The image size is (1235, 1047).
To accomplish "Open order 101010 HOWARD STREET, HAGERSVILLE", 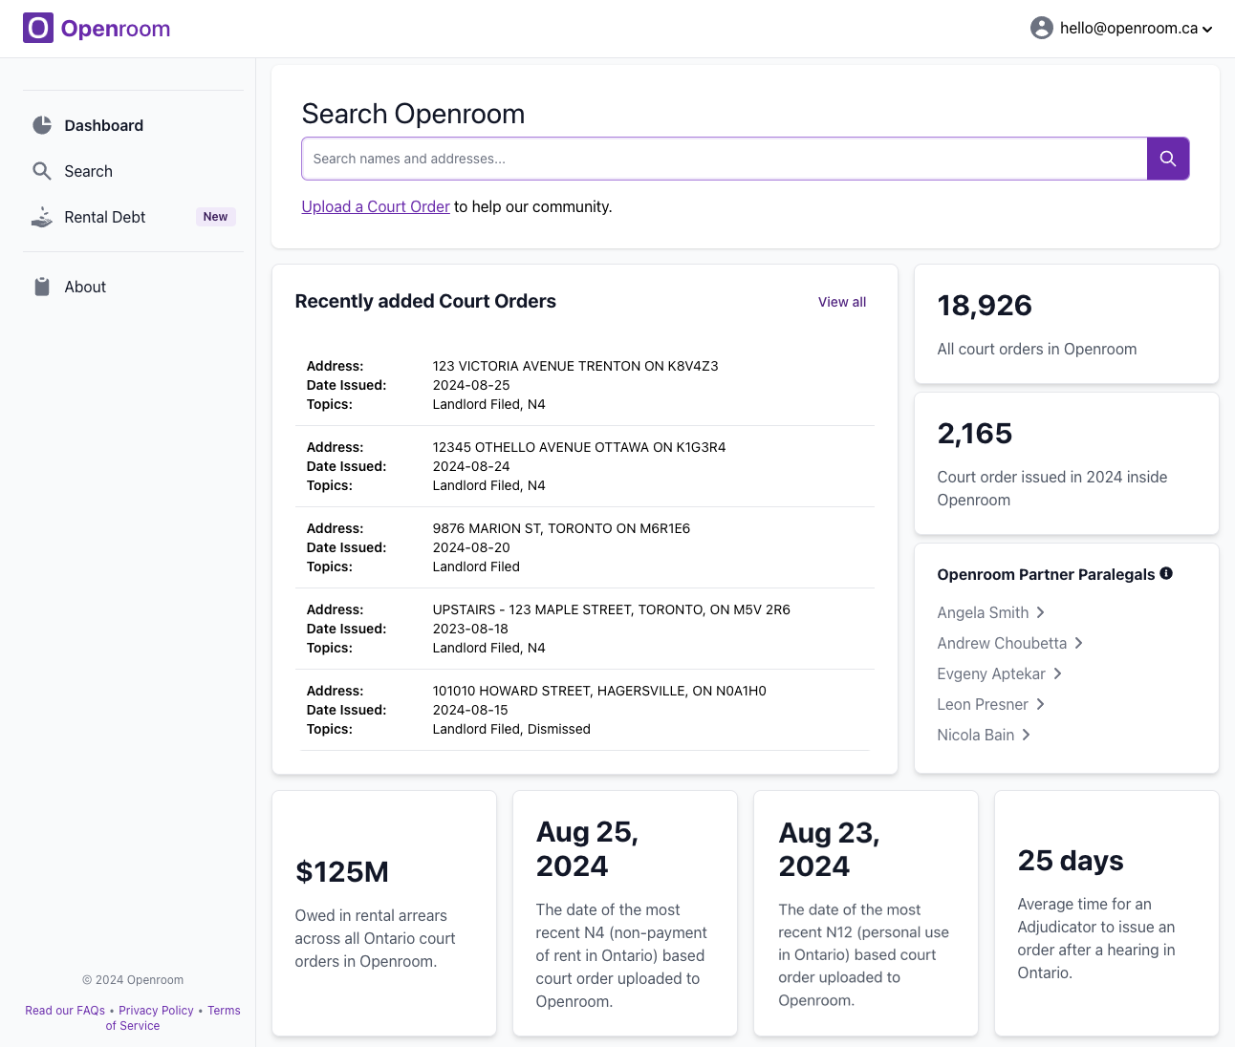I will [585, 710].
